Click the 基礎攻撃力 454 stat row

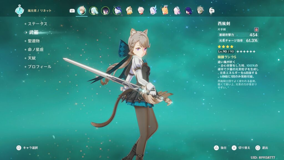point(238,35)
